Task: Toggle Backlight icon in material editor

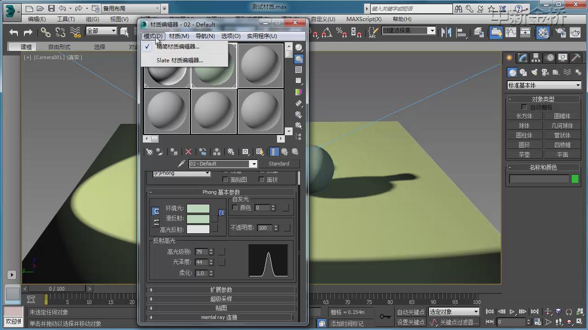Action: [x=299, y=59]
